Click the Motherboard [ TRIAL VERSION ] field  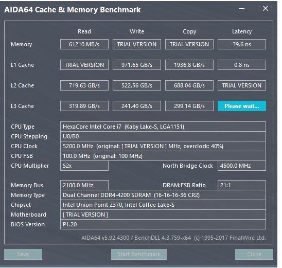point(163,215)
